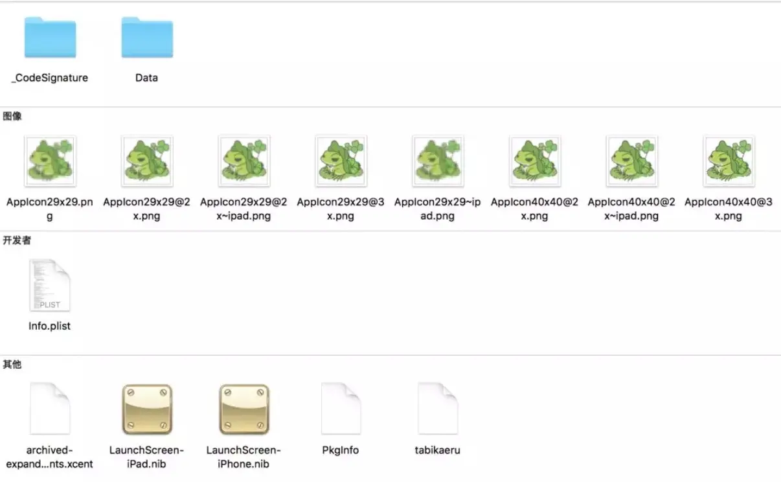
Task: Select the AppIcon29x29@2x~ipad.png thumbnail
Action: click(244, 161)
